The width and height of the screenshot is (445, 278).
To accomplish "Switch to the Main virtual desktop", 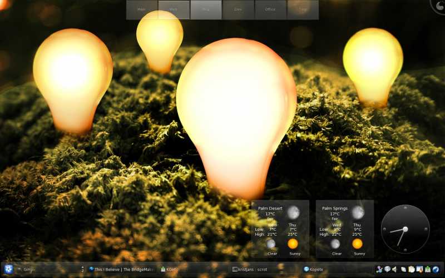I will tap(142, 9).
